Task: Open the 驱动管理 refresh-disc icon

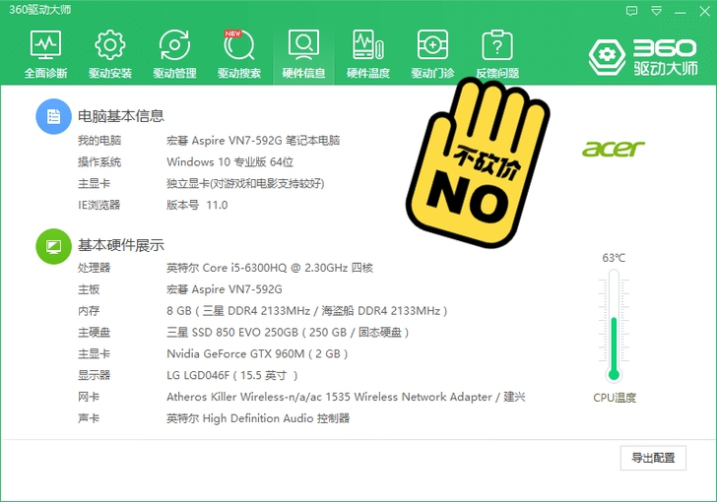Action: [174, 45]
